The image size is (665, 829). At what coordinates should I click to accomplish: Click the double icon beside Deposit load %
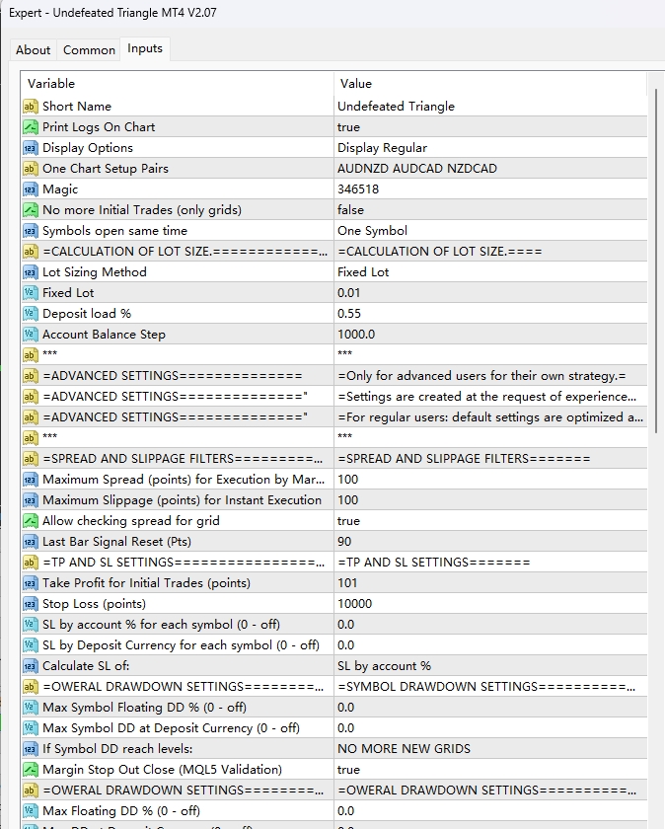point(31,314)
